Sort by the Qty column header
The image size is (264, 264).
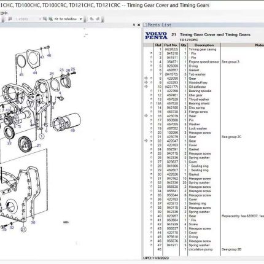pos(184,45)
